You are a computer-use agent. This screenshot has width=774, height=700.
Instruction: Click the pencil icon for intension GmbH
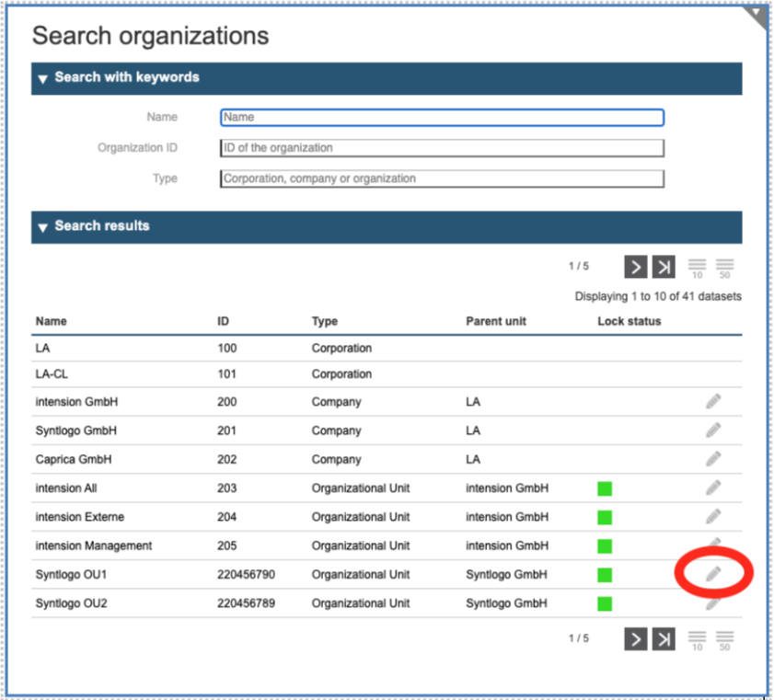(713, 401)
